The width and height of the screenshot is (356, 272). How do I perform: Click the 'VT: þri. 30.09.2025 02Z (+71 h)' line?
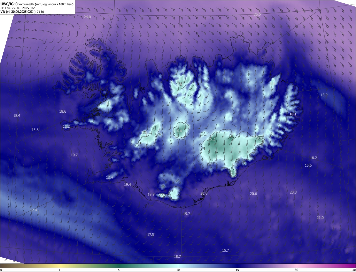pos(22,12)
